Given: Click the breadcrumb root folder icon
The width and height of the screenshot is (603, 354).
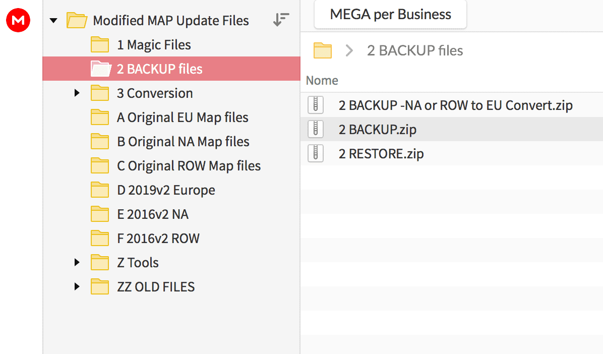Looking at the screenshot, I should (x=323, y=50).
